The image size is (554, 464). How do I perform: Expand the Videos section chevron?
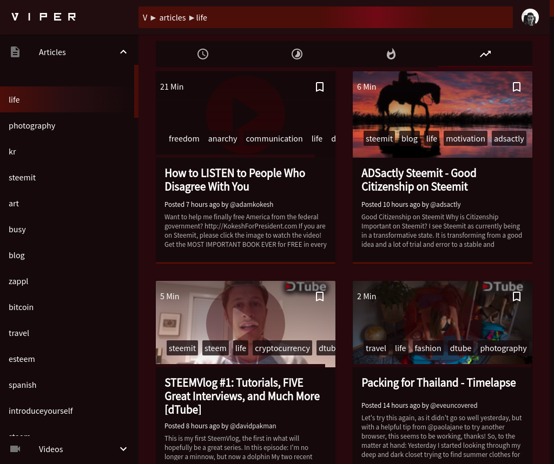pos(123,449)
